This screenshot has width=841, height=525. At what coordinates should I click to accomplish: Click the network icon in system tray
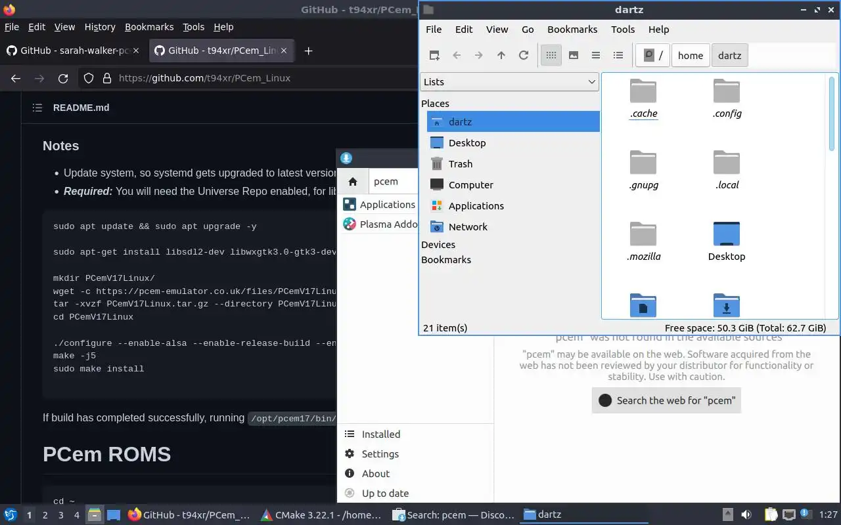pyautogui.click(x=788, y=515)
